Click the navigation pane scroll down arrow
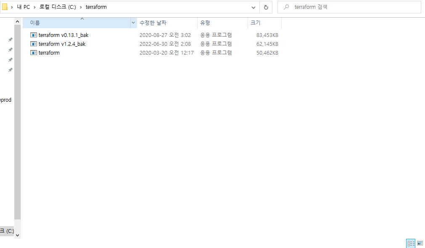Image resolution: width=425 pixels, height=248 pixels. (x=17, y=235)
